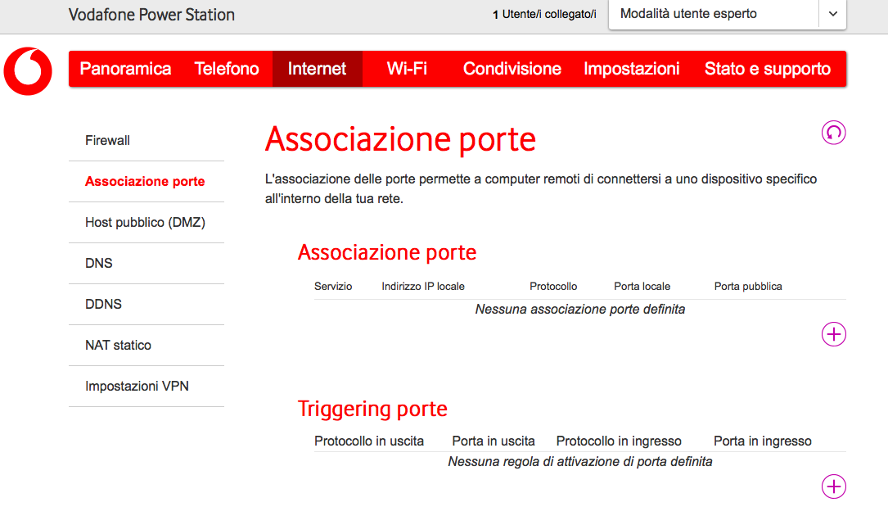Open the DDNS sidebar page

click(103, 305)
